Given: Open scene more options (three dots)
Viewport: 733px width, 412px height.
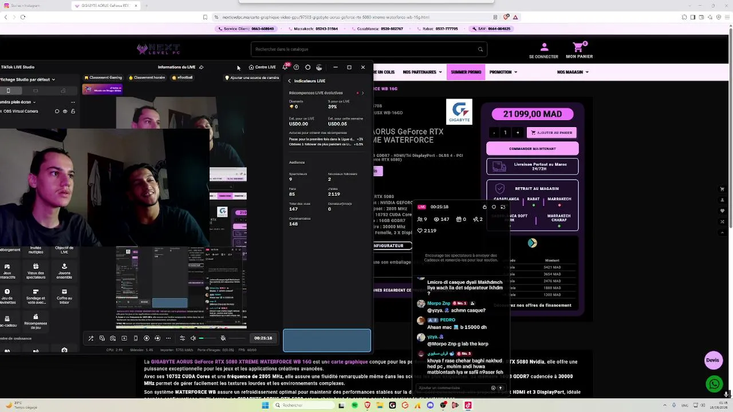Looking at the screenshot, I should click(x=73, y=102).
